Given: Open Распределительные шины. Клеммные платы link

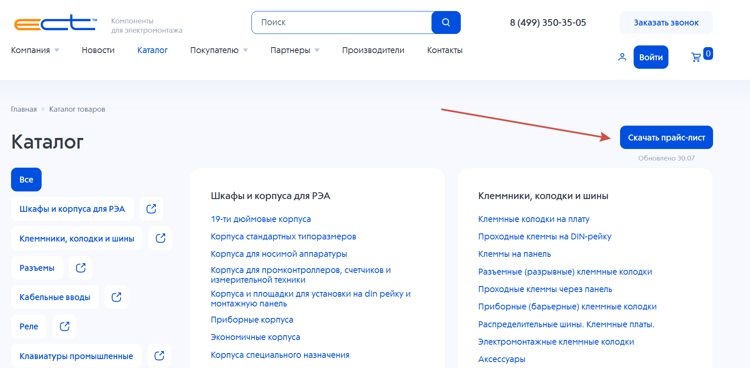Looking at the screenshot, I should coord(566,324).
